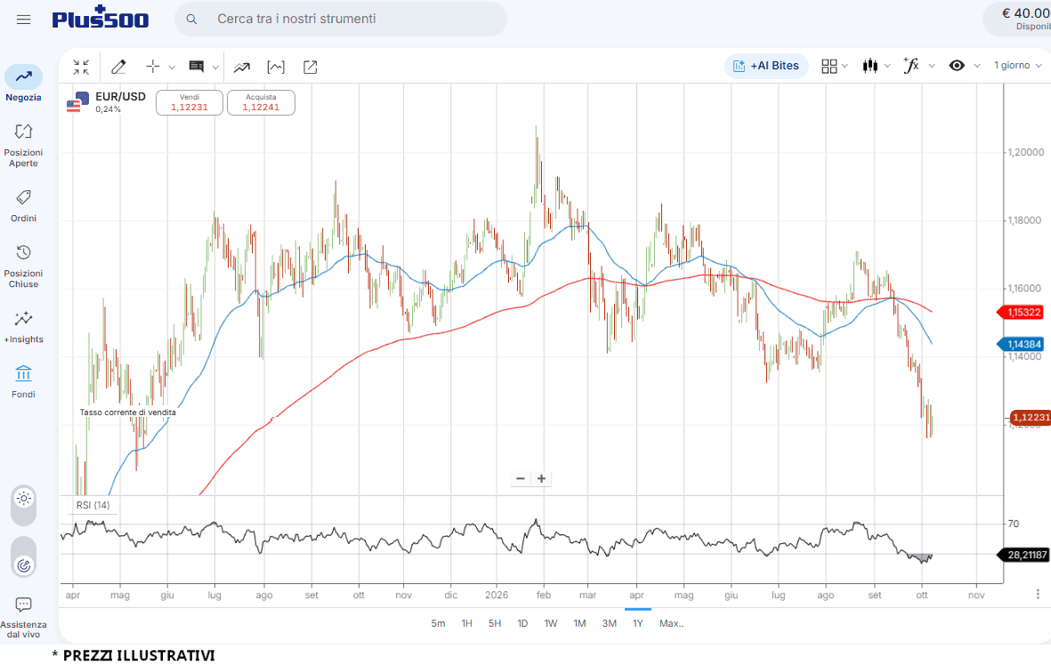Image resolution: width=1051 pixels, height=665 pixels.
Task: Click the blue 1,14384 moving average tag
Action: tap(1022, 344)
